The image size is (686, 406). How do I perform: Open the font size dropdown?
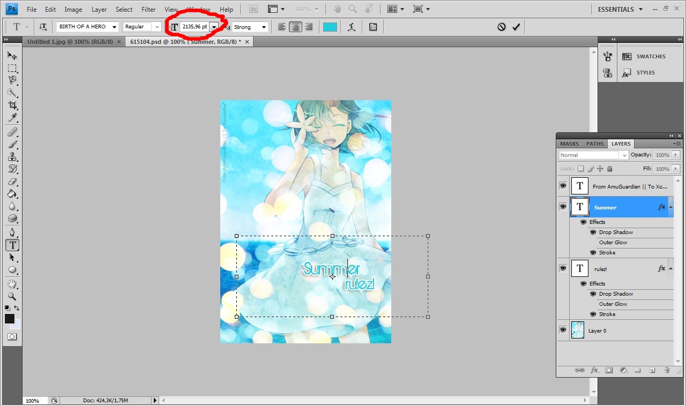pos(214,27)
